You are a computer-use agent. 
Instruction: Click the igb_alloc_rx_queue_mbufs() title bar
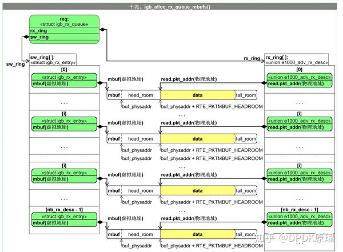click(170, 6)
